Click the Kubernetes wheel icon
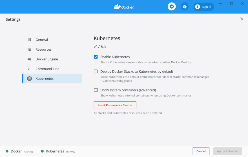Viewport: 248px width, 157px height. (29, 78)
